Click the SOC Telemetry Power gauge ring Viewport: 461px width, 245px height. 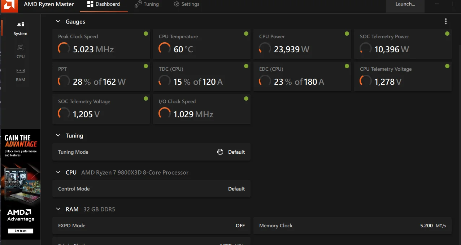tap(366, 49)
